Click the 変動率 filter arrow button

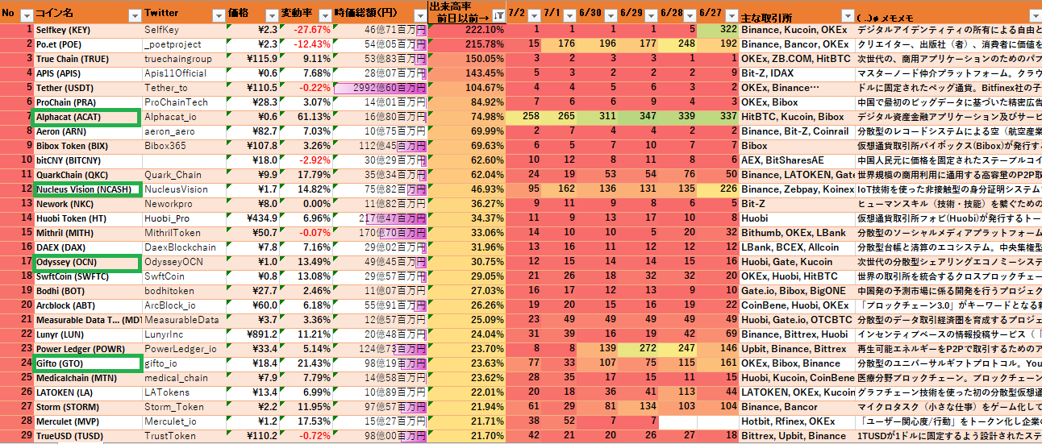pyautogui.click(x=323, y=16)
